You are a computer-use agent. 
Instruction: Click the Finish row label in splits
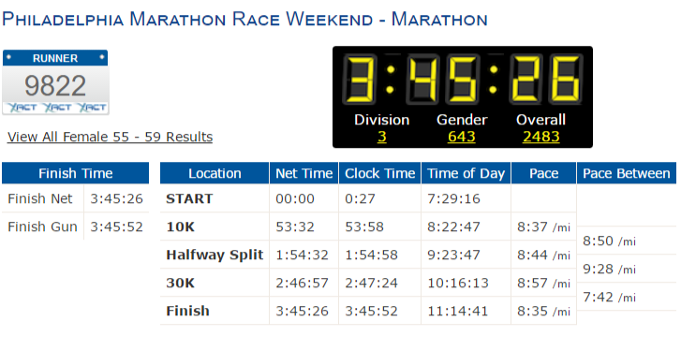187,311
